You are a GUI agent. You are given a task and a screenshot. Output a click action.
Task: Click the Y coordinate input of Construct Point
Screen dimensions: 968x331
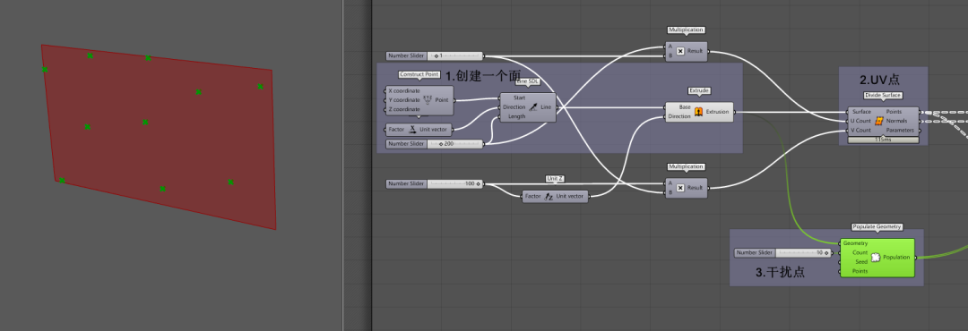pos(403,100)
